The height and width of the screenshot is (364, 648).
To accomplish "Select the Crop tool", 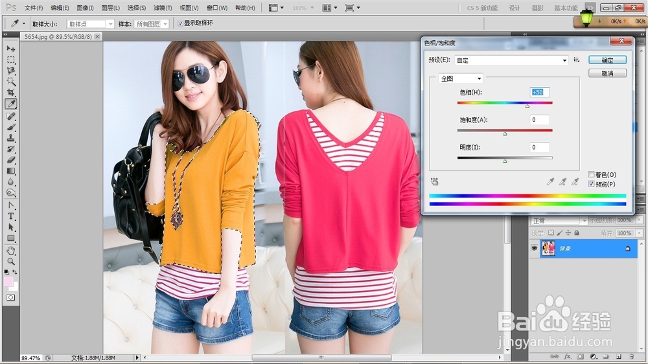I will 11,92.
